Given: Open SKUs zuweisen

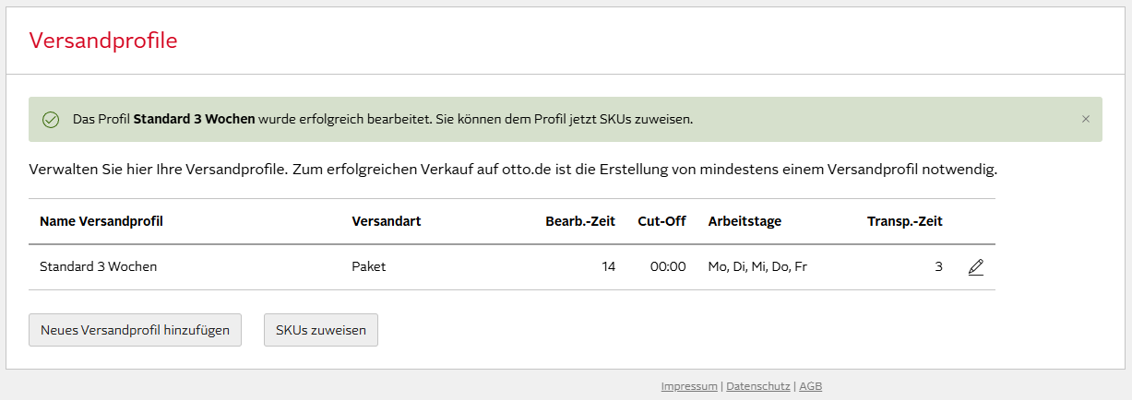Looking at the screenshot, I should pos(320,330).
